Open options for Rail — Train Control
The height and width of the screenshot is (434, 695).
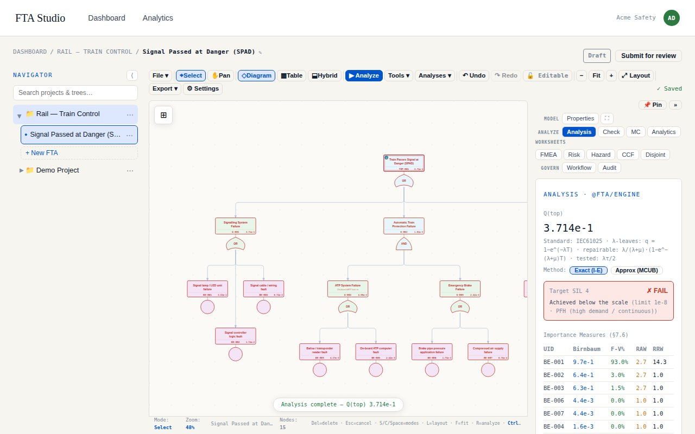coord(130,114)
